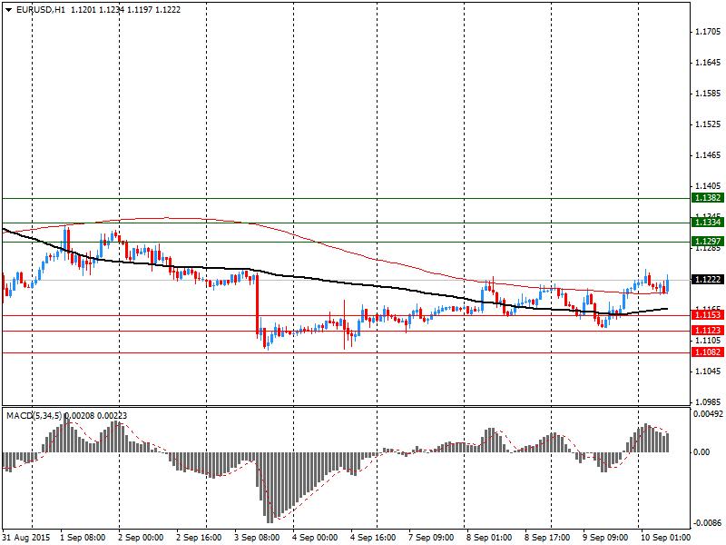Select the 1.1382 green resistance level label
The image size is (726, 545).
[x=708, y=198]
